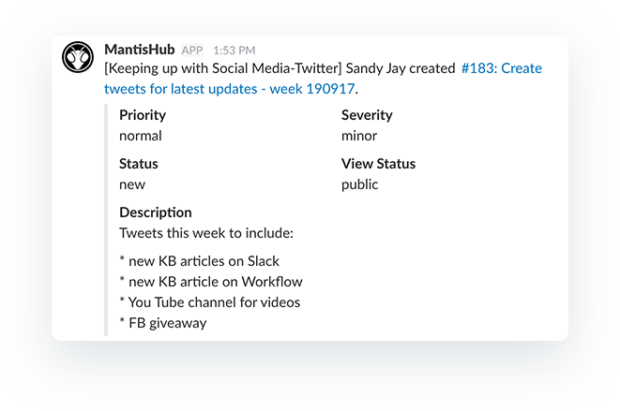The height and width of the screenshot is (411, 620).
Task: Click the 1:53 PM timestamp
Action: click(x=234, y=51)
